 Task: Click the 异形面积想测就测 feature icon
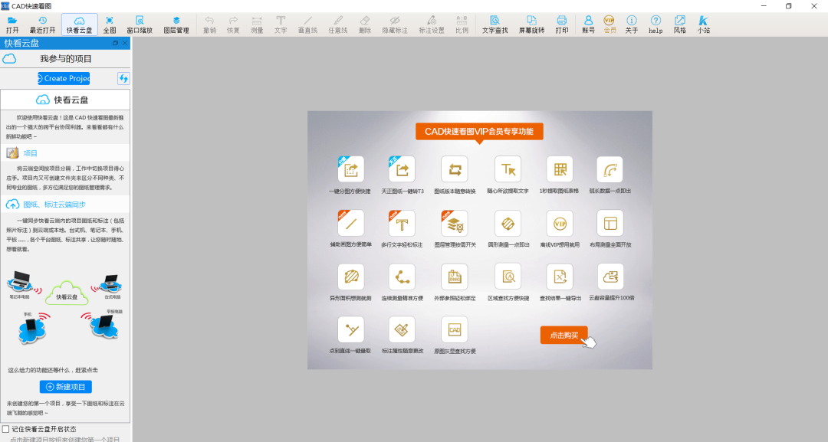(350, 277)
